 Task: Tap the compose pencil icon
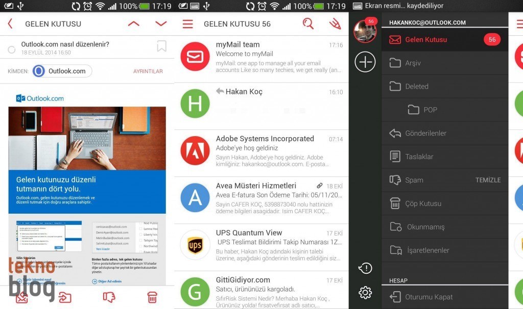335,23
